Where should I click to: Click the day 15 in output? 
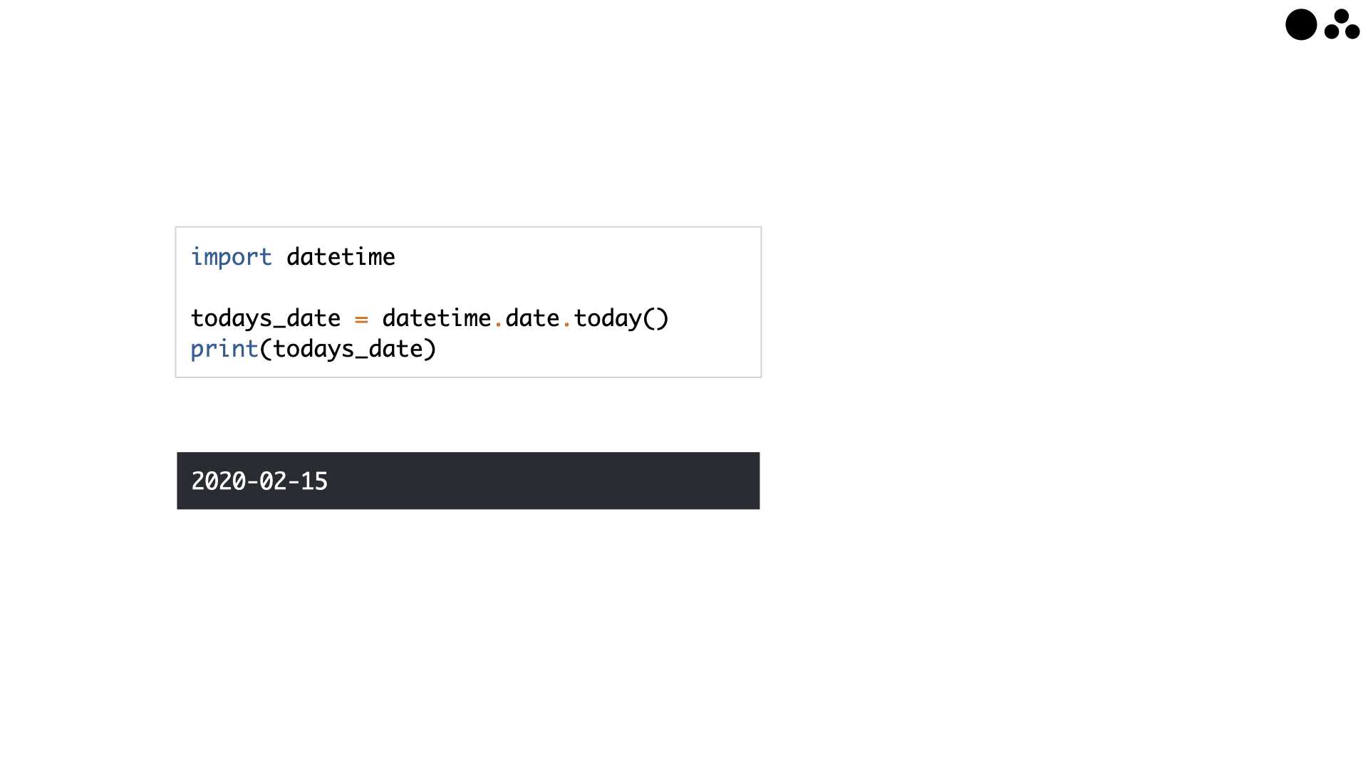point(314,481)
